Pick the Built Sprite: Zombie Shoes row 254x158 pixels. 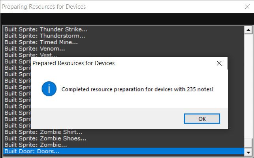point(124,138)
